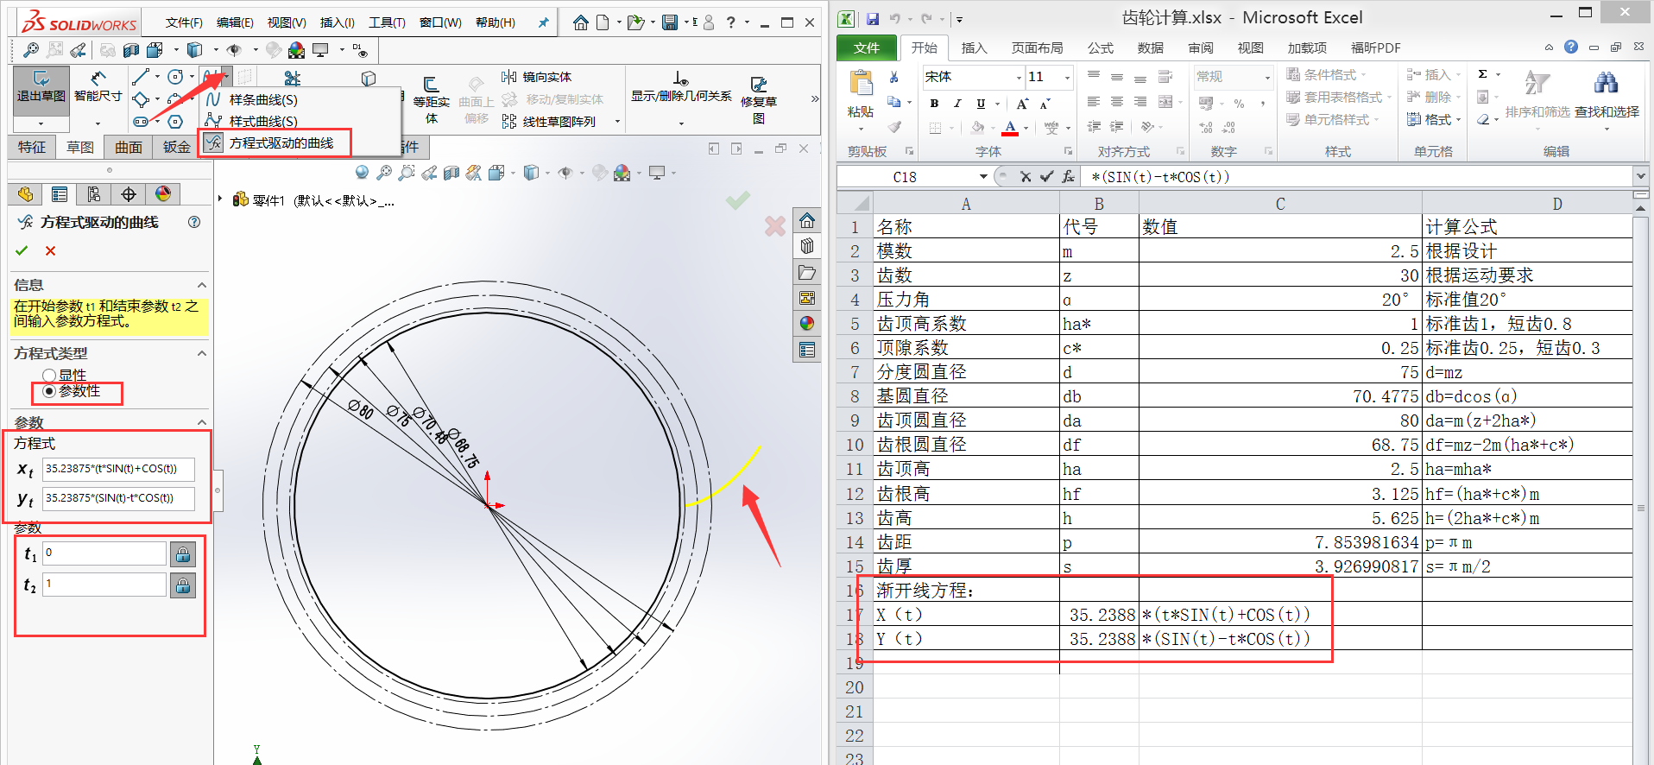Click Excel 单元格样式 button
This screenshot has width=1654, height=765.
pyautogui.click(x=1333, y=120)
